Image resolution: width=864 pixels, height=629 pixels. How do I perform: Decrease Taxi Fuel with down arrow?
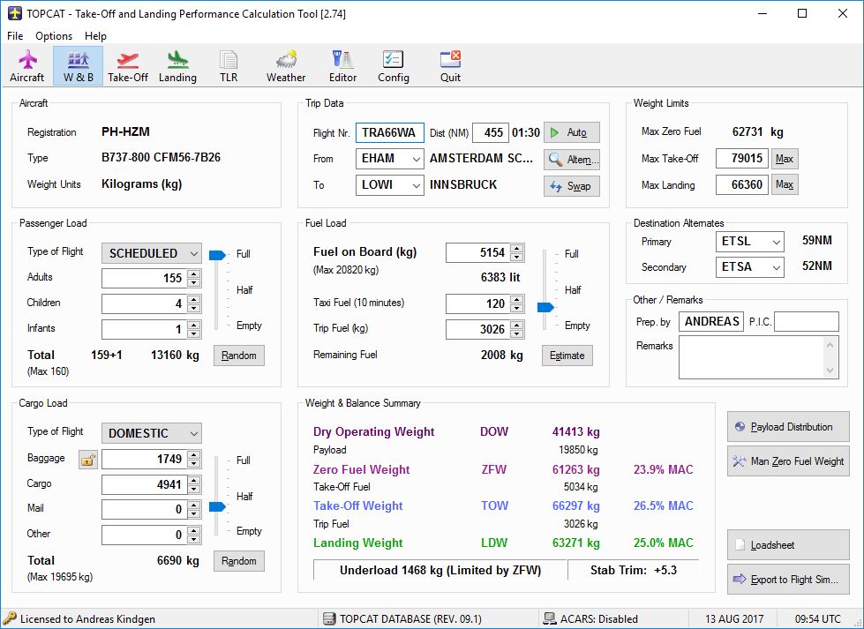pos(516,309)
